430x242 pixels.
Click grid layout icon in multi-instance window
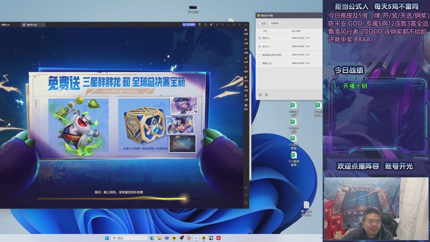[266, 95]
